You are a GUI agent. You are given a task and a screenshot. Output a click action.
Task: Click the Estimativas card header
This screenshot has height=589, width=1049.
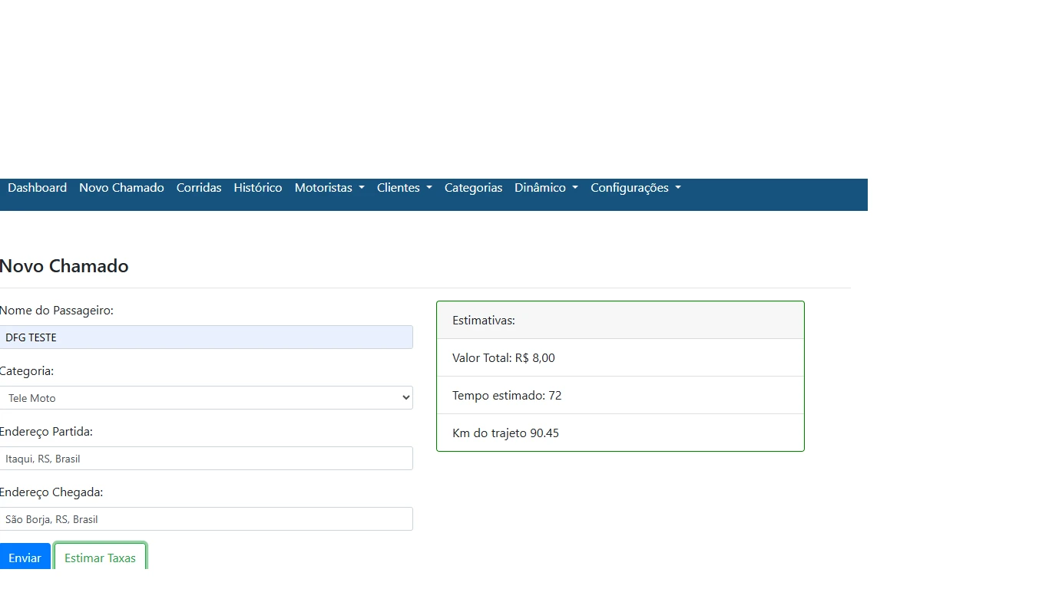(x=620, y=321)
